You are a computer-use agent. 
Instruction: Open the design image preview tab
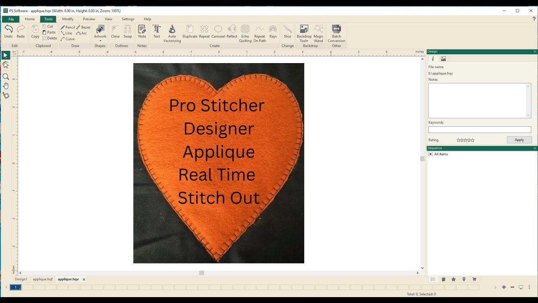(443, 59)
